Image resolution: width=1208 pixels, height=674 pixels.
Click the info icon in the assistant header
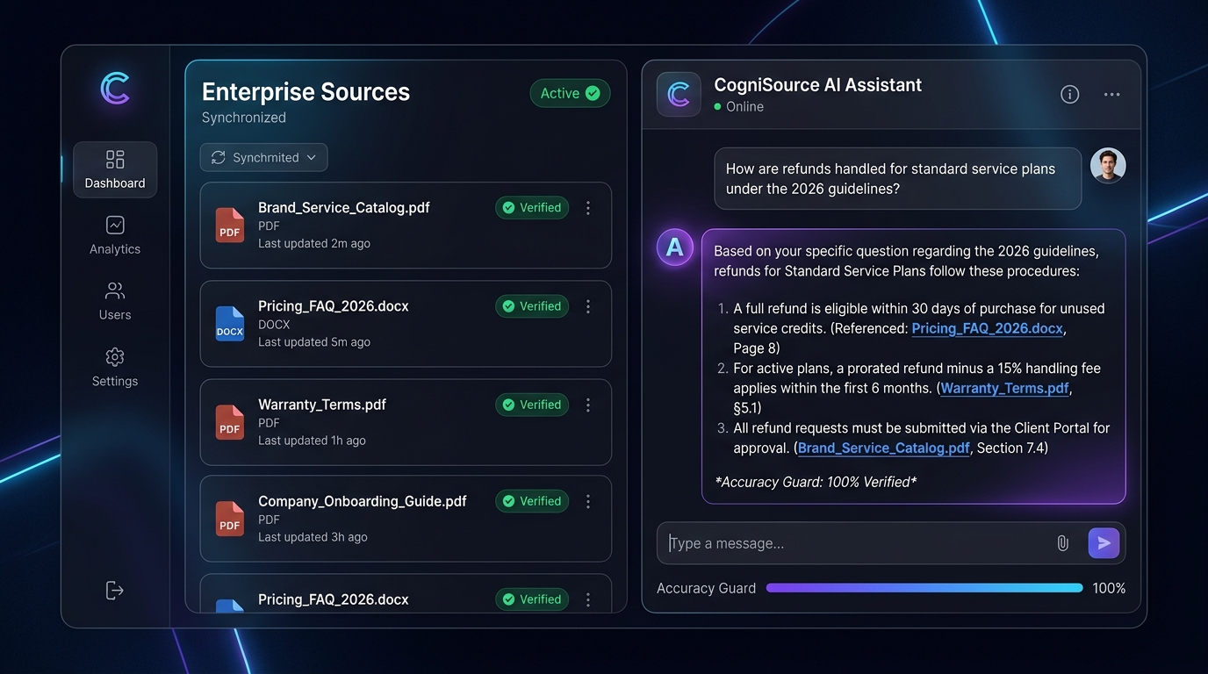tap(1069, 94)
